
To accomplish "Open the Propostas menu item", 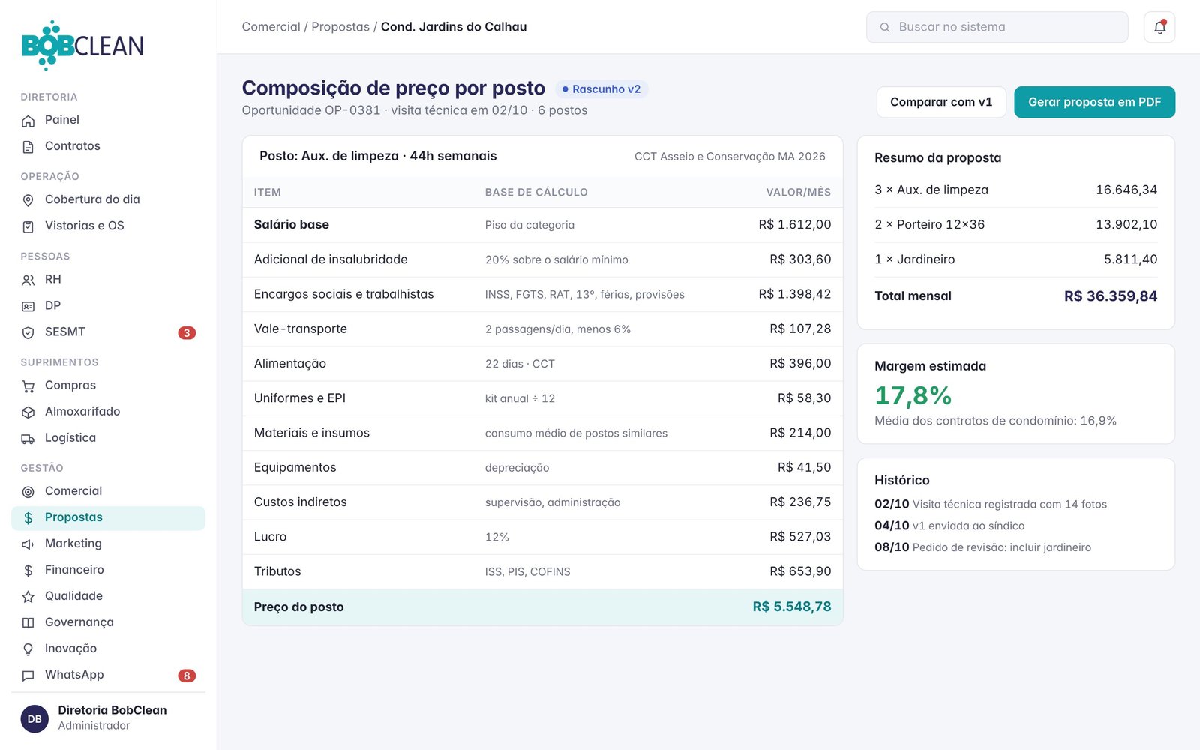I will (108, 517).
